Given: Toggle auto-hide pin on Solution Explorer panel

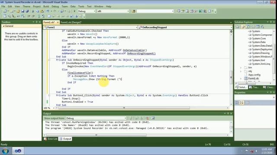Looking at the screenshot, I should (271, 22).
